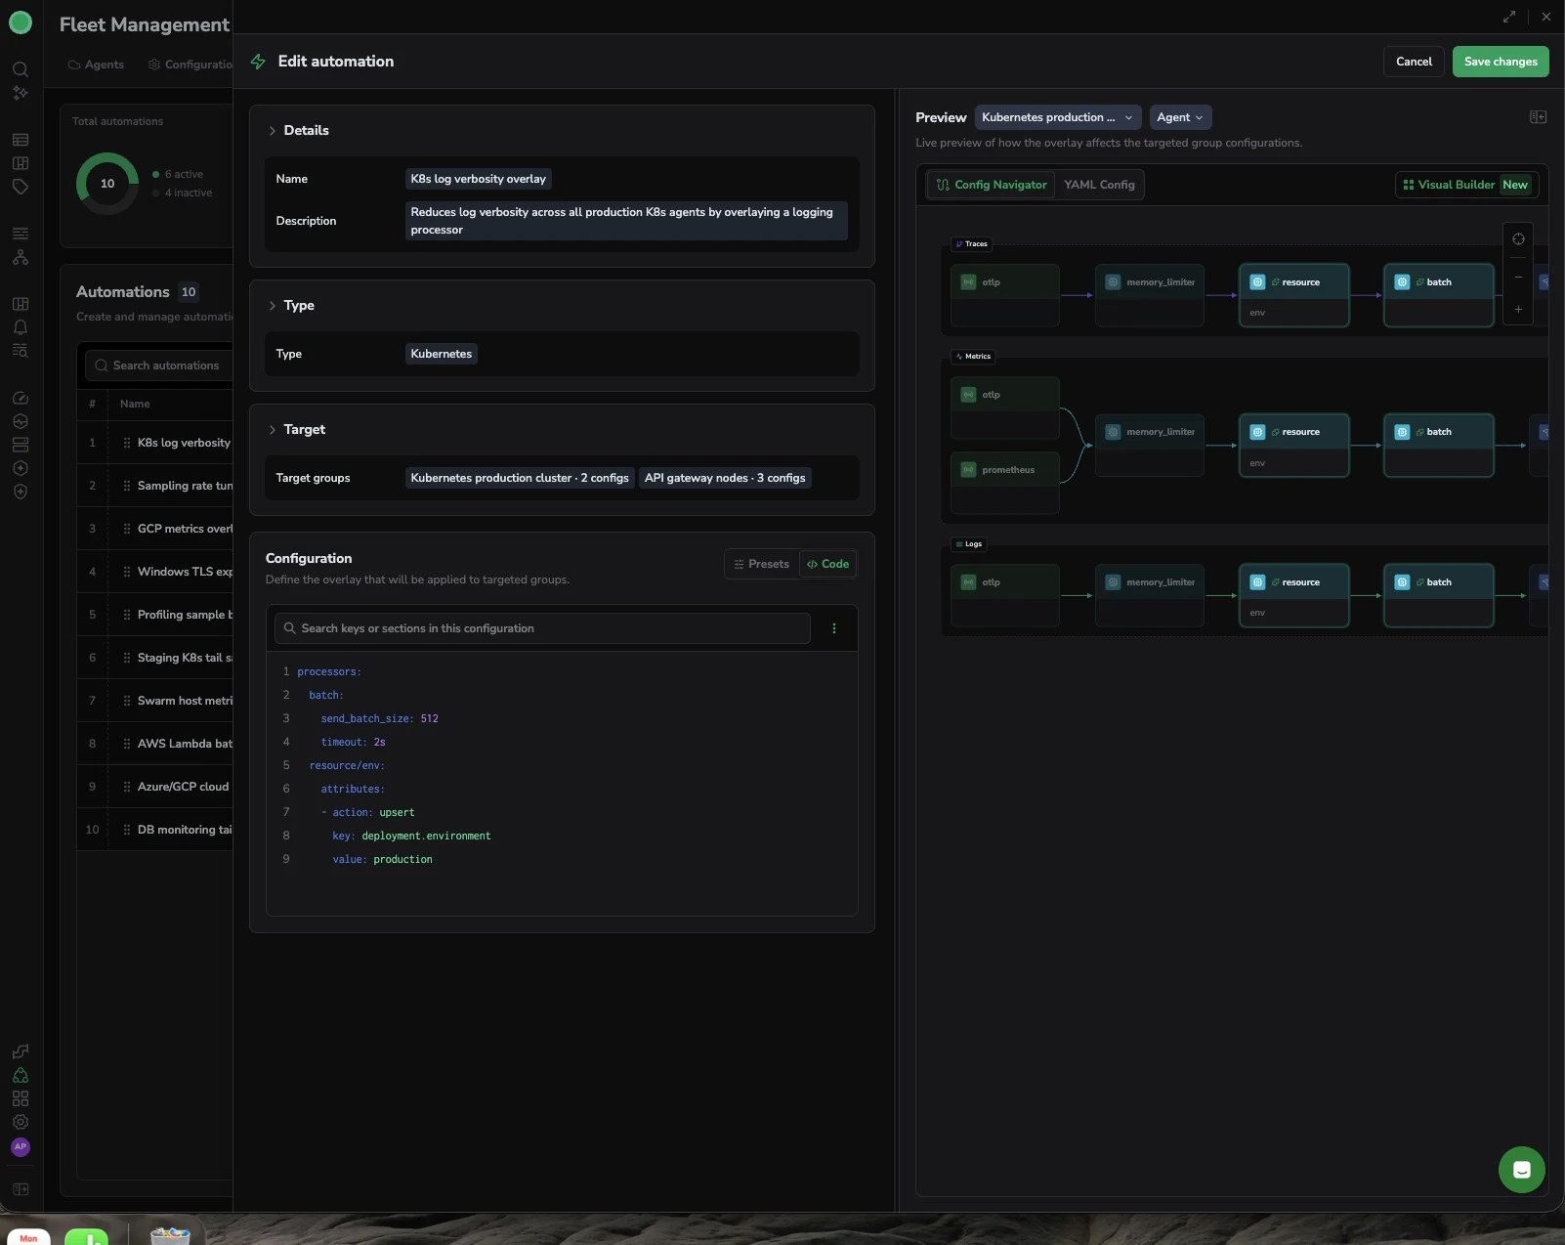Click the tag icon in left sidebar

[20, 187]
